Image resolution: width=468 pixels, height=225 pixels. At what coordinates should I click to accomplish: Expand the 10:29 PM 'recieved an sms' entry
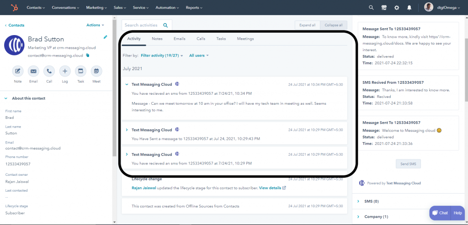click(x=127, y=154)
